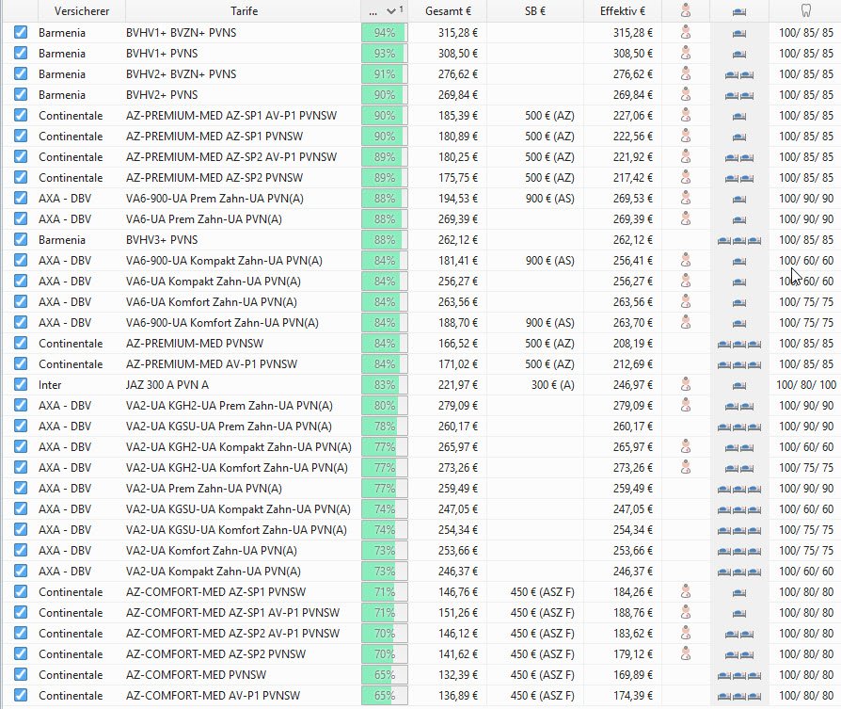Click the bed icon in the column header
The width and height of the screenshot is (841, 709).
point(739,11)
